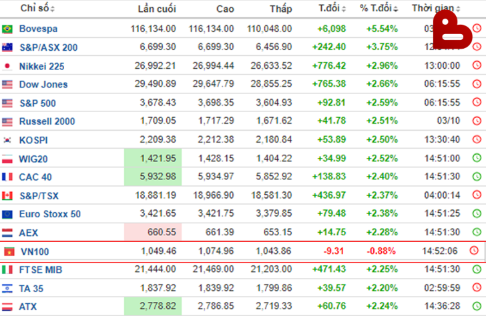The width and height of the screenshot is (486, 316).
Task: Click the Canada flag beside S&P/TSX
Action: [7, 195]
